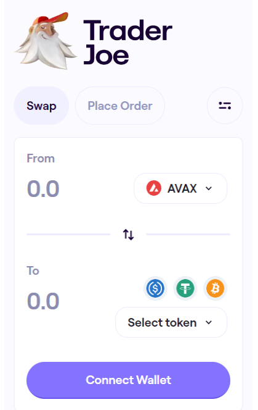Click the To label

(x=33, y=271)
